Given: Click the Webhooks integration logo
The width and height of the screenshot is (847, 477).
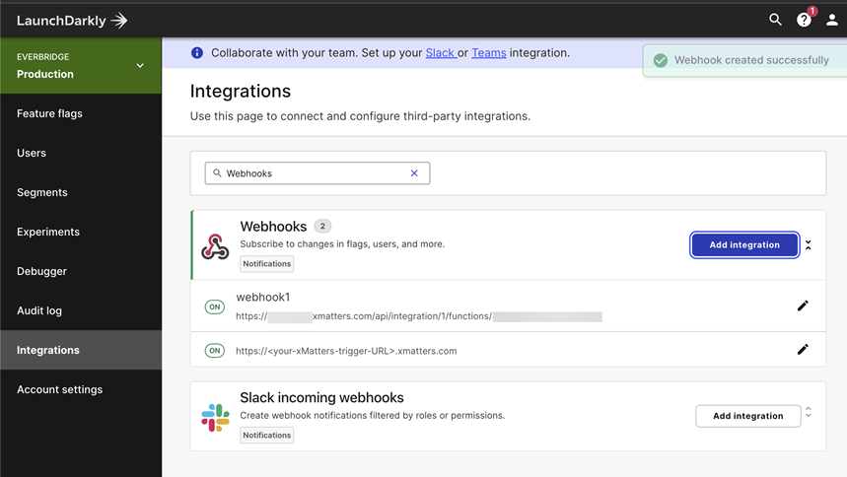Looking at the screenshot, I should [215, 246].
